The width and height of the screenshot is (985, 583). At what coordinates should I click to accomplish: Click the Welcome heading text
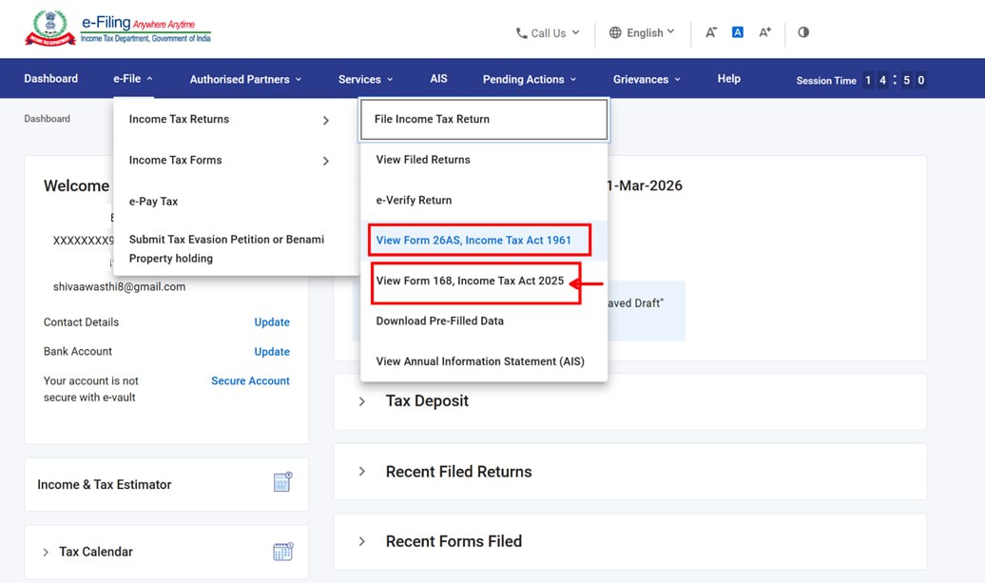76,186
